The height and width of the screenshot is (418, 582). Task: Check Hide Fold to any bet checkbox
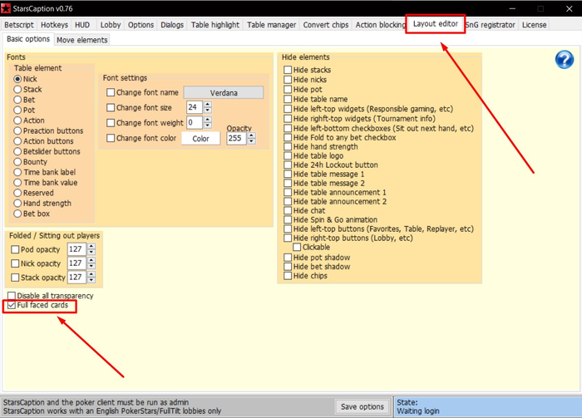coord(288,137)
